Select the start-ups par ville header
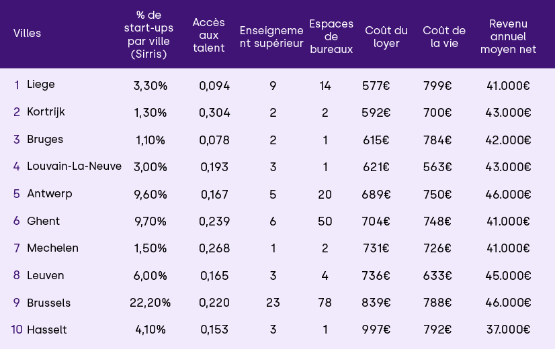This screenshot has width=555, height=349. 148,35
